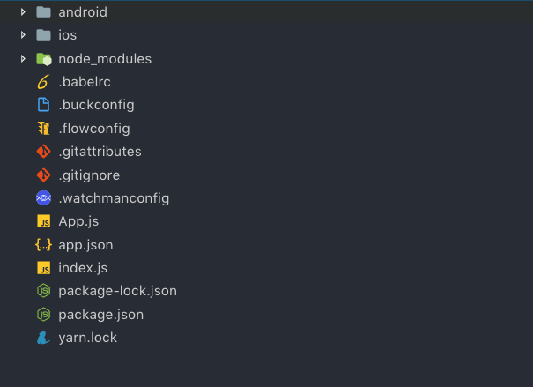Click the android folder icon
This screenshot has height=387, width=533.
pos(43,13)
